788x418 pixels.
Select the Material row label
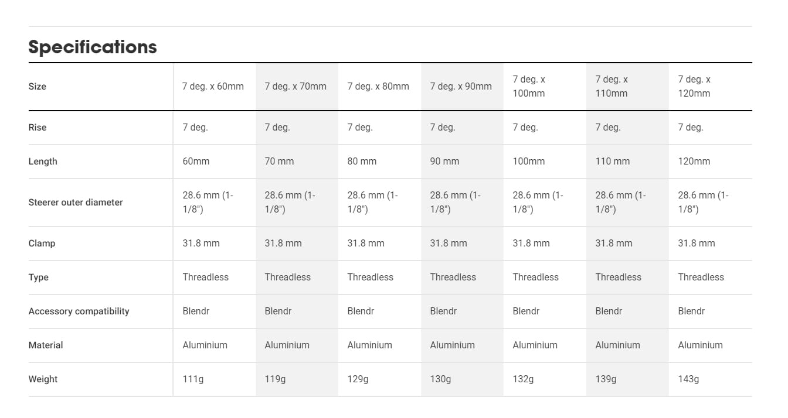click(45, 345)
